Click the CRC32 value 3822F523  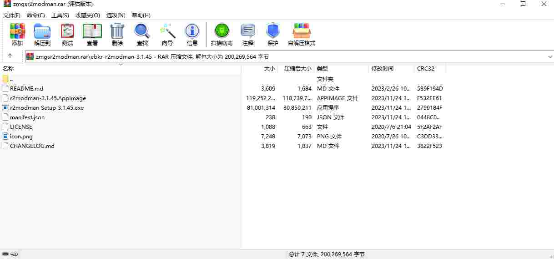click(x=429, y=146)
